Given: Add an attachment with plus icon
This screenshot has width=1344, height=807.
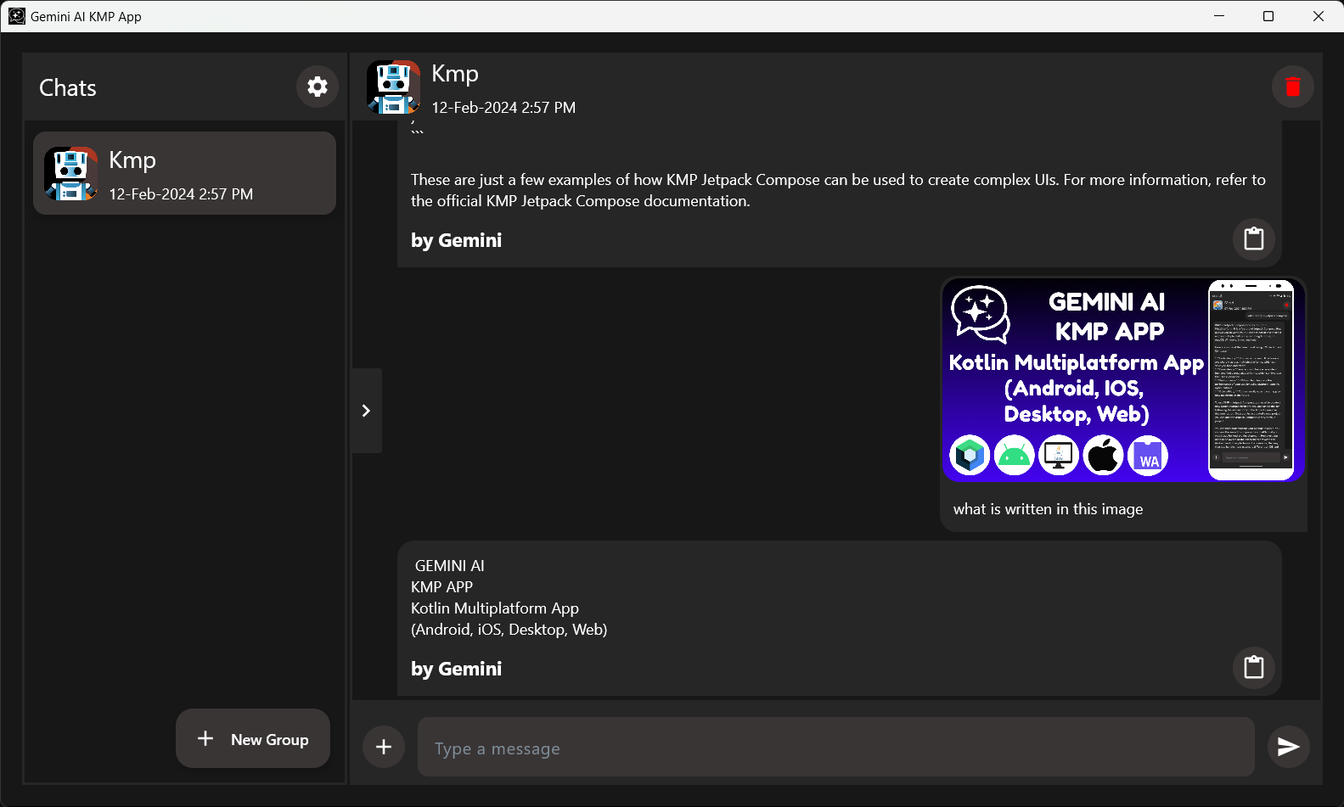Looking at the screenshot, I should [x=384, y=747].
